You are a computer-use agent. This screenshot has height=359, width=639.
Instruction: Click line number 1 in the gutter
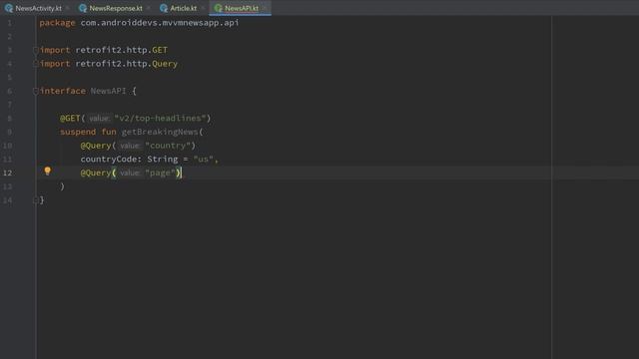pos(9,23)
